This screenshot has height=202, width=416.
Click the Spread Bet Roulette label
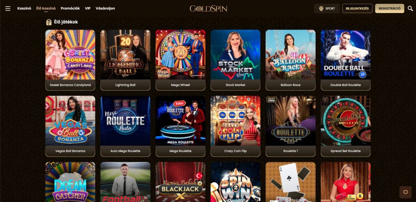pyautogui.click(x=345, y=151)
